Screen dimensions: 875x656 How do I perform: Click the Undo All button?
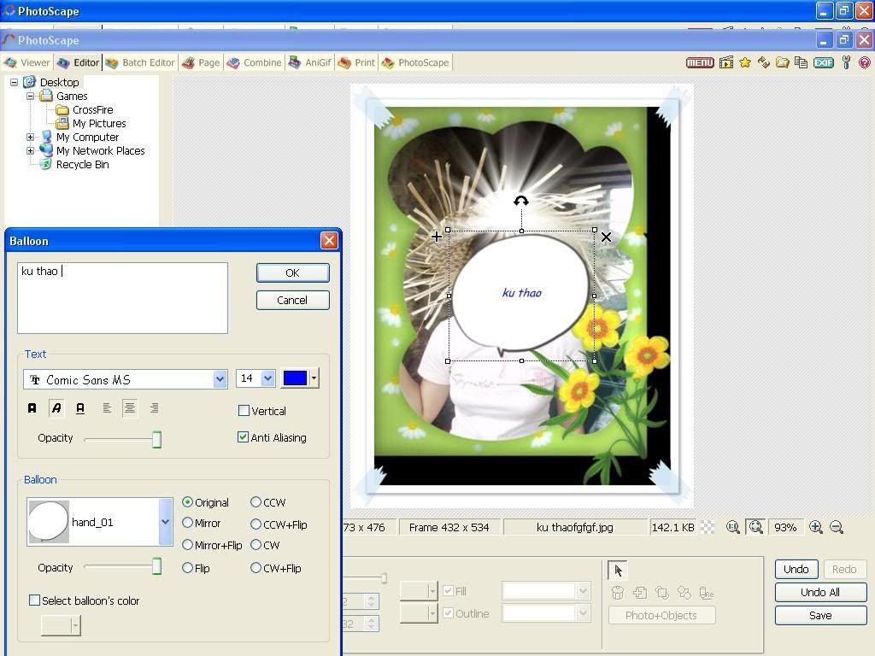click(819, 592)
